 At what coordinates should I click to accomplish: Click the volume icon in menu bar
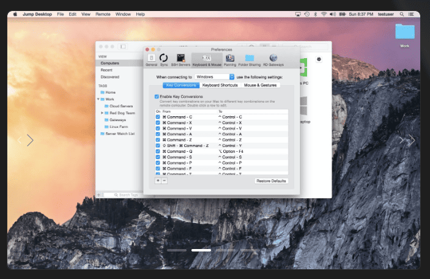(x=332, y=14)
